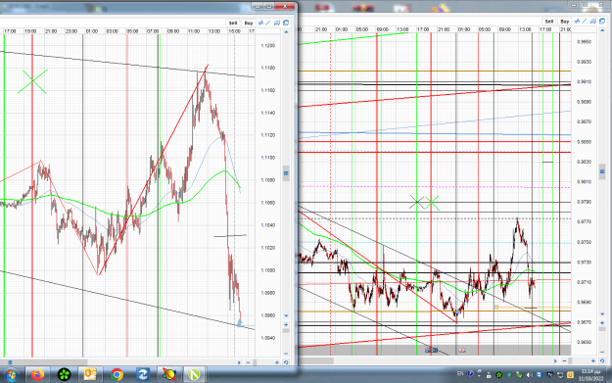Click volume speaker icon in system tray
The image size is (612, 383).
pos(530,375)
